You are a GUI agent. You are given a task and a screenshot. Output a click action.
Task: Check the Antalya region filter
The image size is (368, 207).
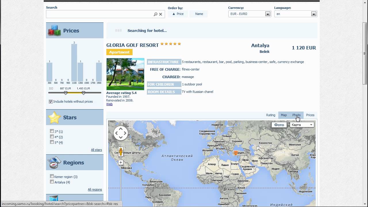pos(52,182)
